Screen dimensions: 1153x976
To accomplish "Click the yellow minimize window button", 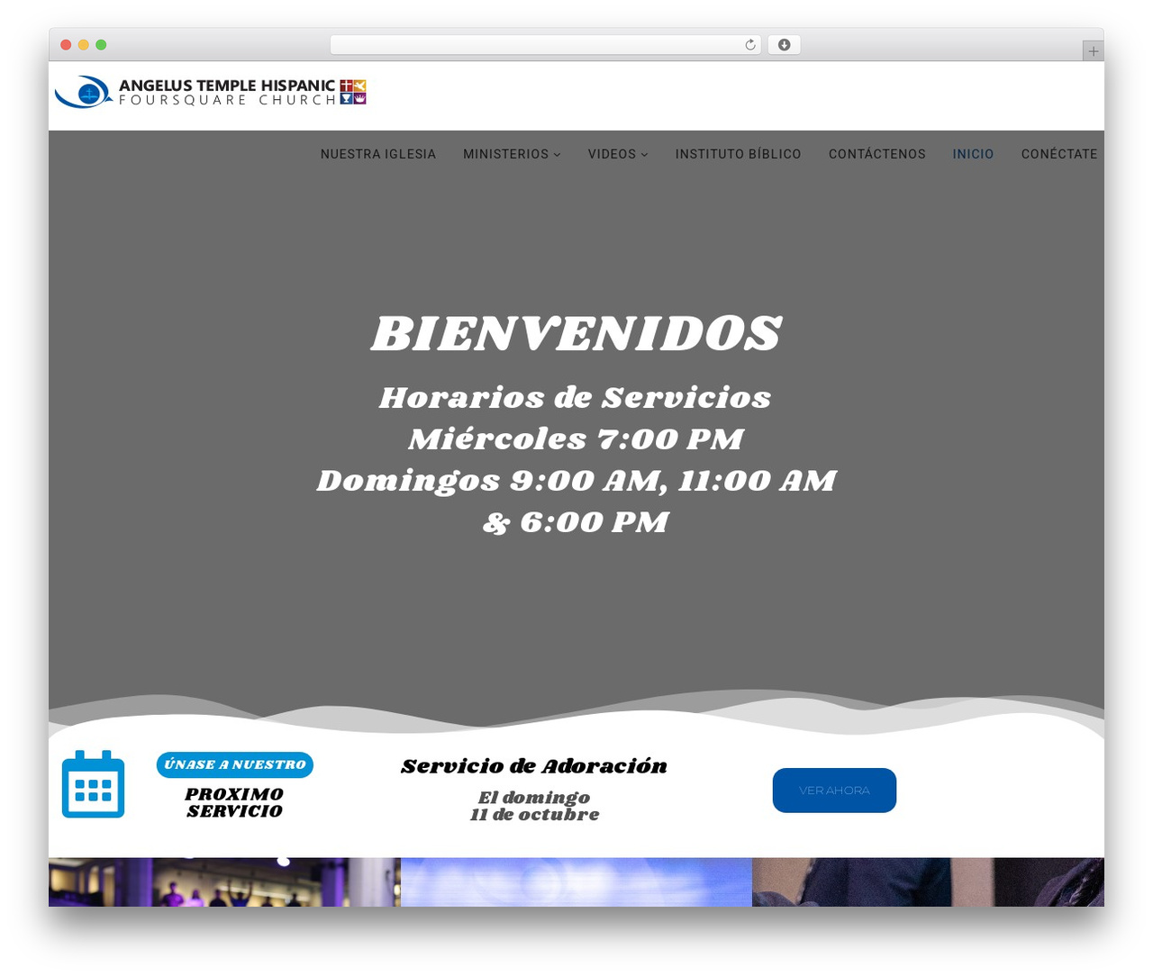I will click(84, 45).
